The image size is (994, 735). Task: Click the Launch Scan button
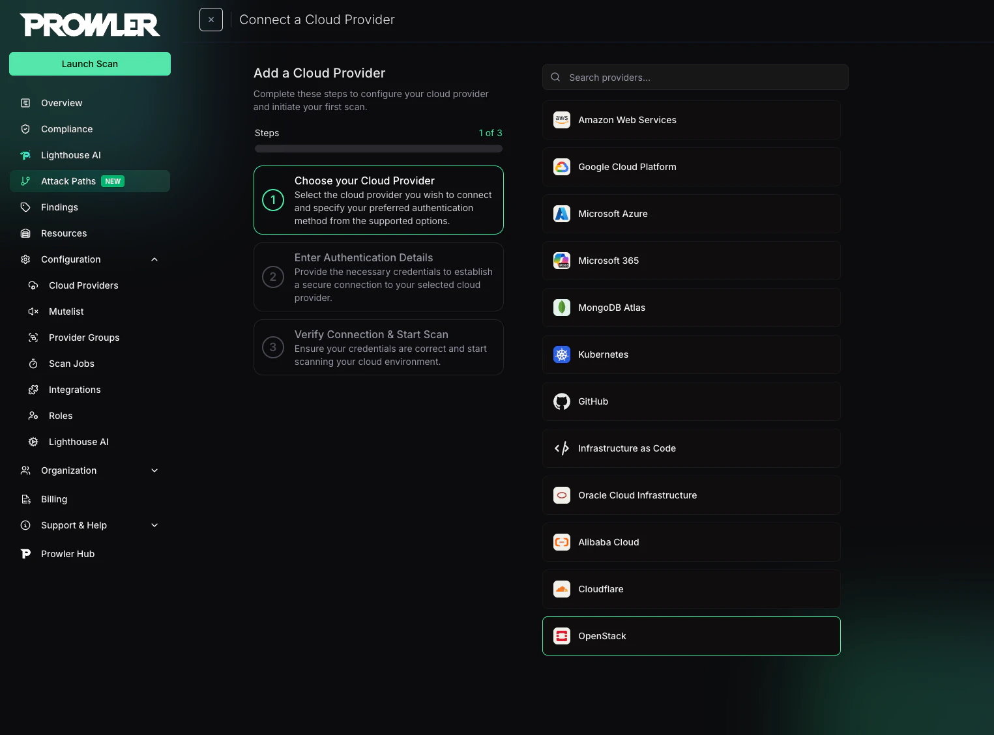tap(89, 64)
